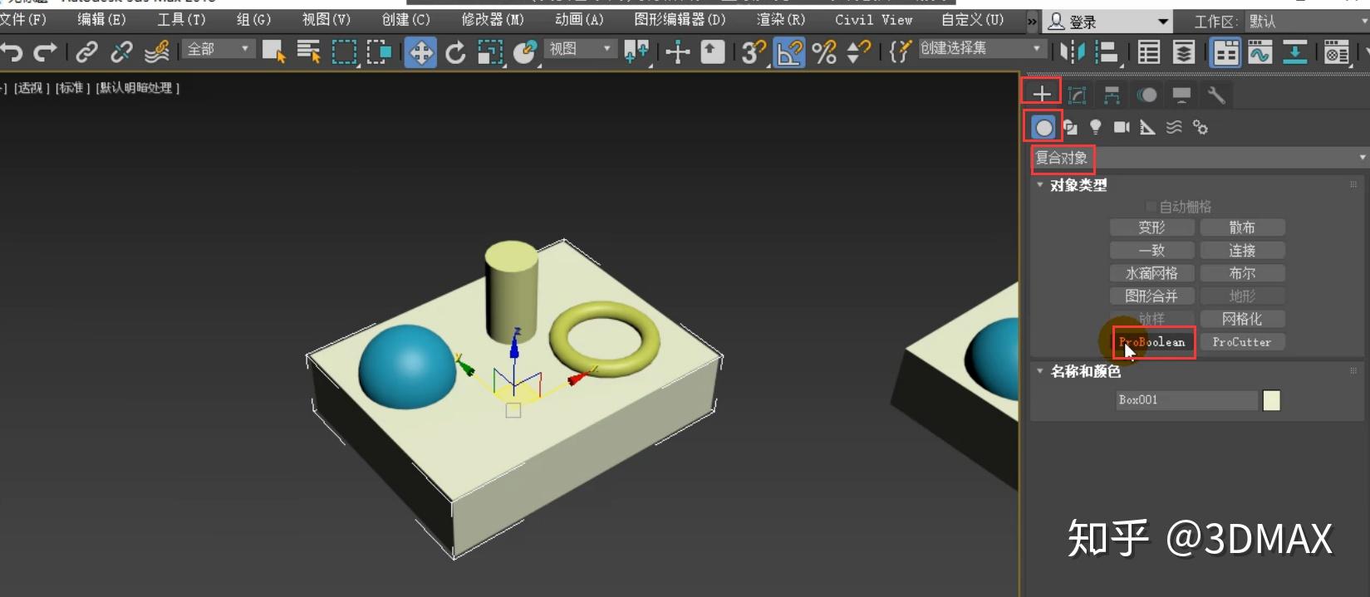
Task: Select the Shapes category icon
Action: (1070, 127)
